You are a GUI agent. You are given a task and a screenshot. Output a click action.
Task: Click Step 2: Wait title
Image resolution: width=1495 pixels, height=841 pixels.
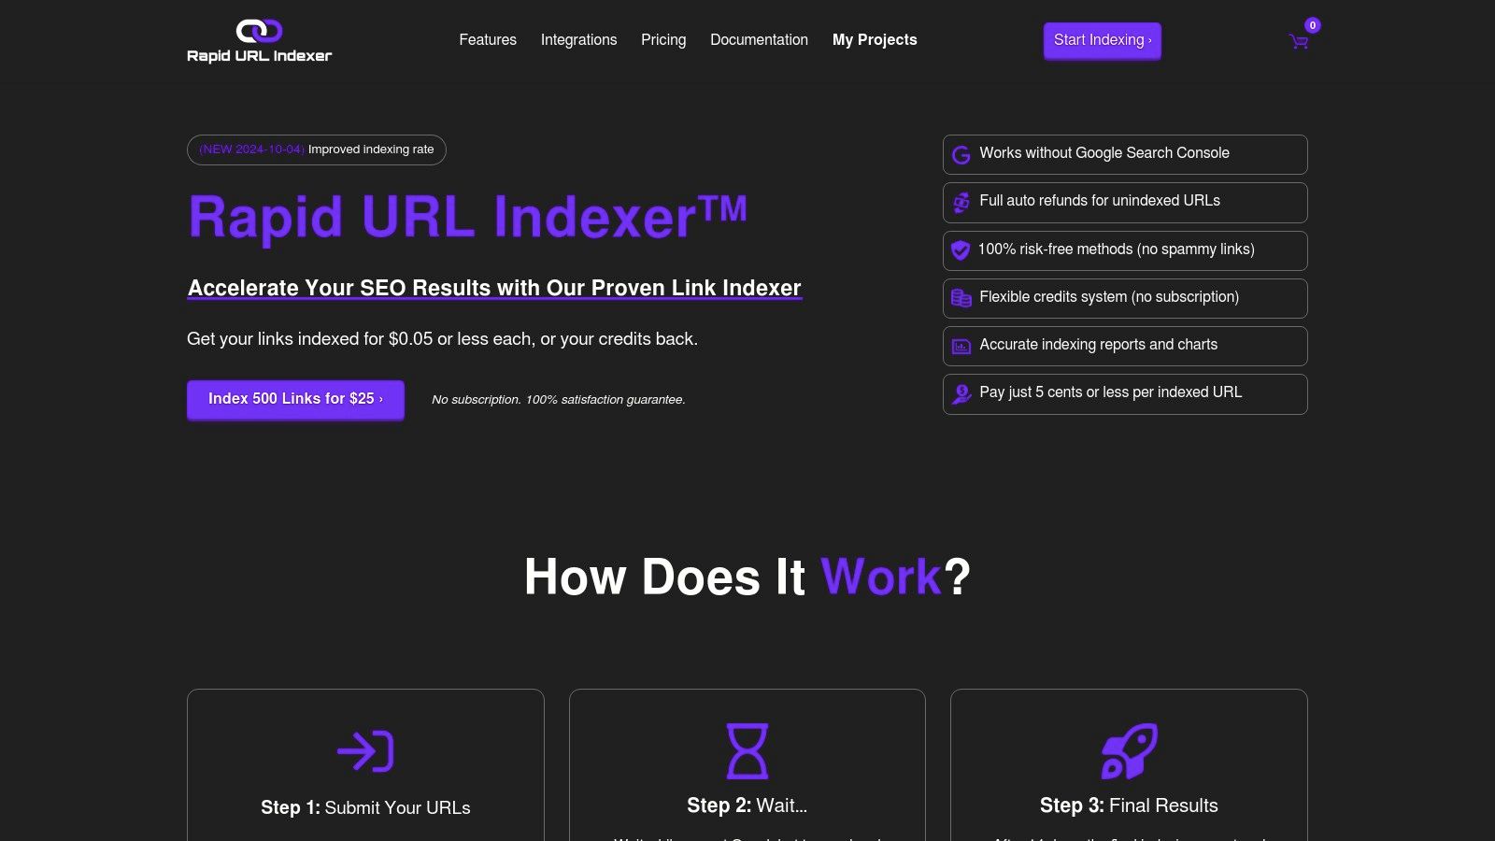(x=747, y=805)
